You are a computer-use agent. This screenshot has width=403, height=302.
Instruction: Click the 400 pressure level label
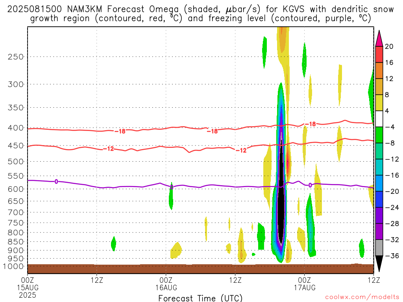[x=16, y=128]
